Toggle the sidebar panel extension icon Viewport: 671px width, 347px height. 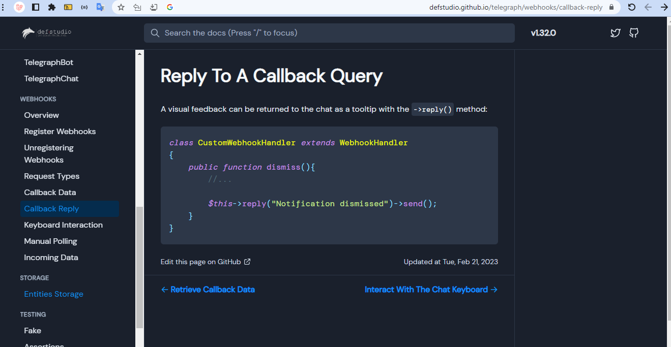click(x=36, y=7)
